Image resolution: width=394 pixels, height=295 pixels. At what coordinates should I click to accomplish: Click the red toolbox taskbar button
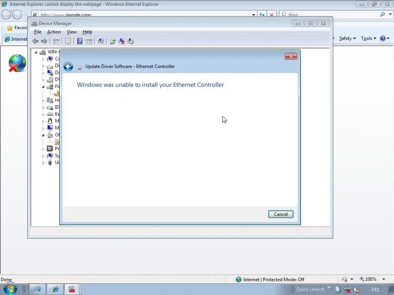point(72,290)
